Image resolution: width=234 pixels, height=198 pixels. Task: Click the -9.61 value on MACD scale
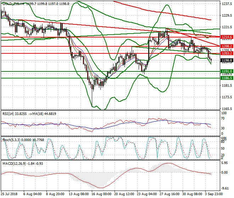click(x=224, y=188)
